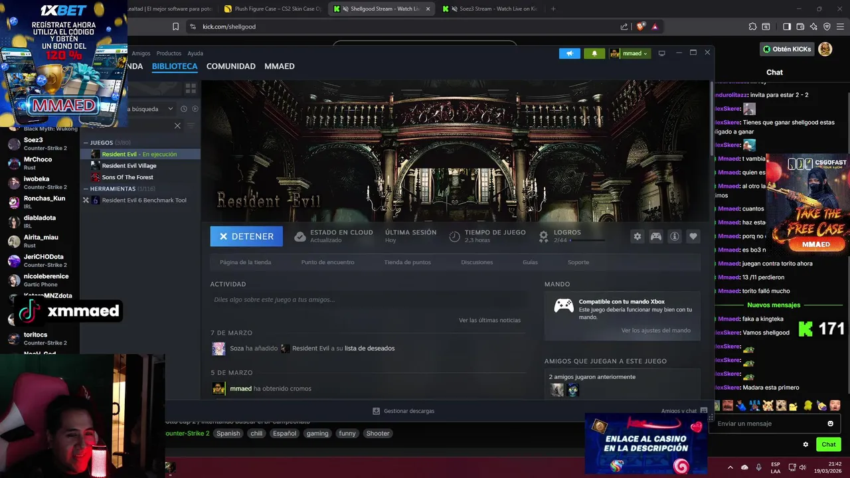Expand the library filter search dropdown
Viewport: 850px width, 478px height.
[171, 109]
